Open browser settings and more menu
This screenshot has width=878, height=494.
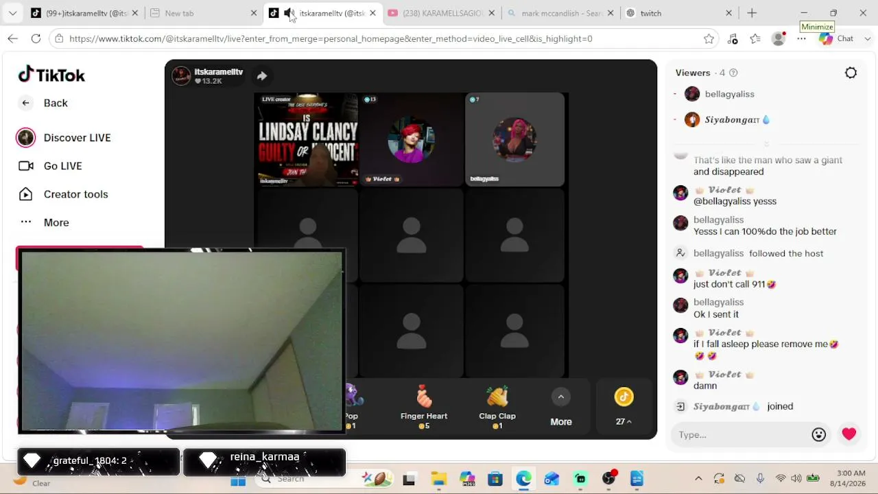(x=801, y=39)
